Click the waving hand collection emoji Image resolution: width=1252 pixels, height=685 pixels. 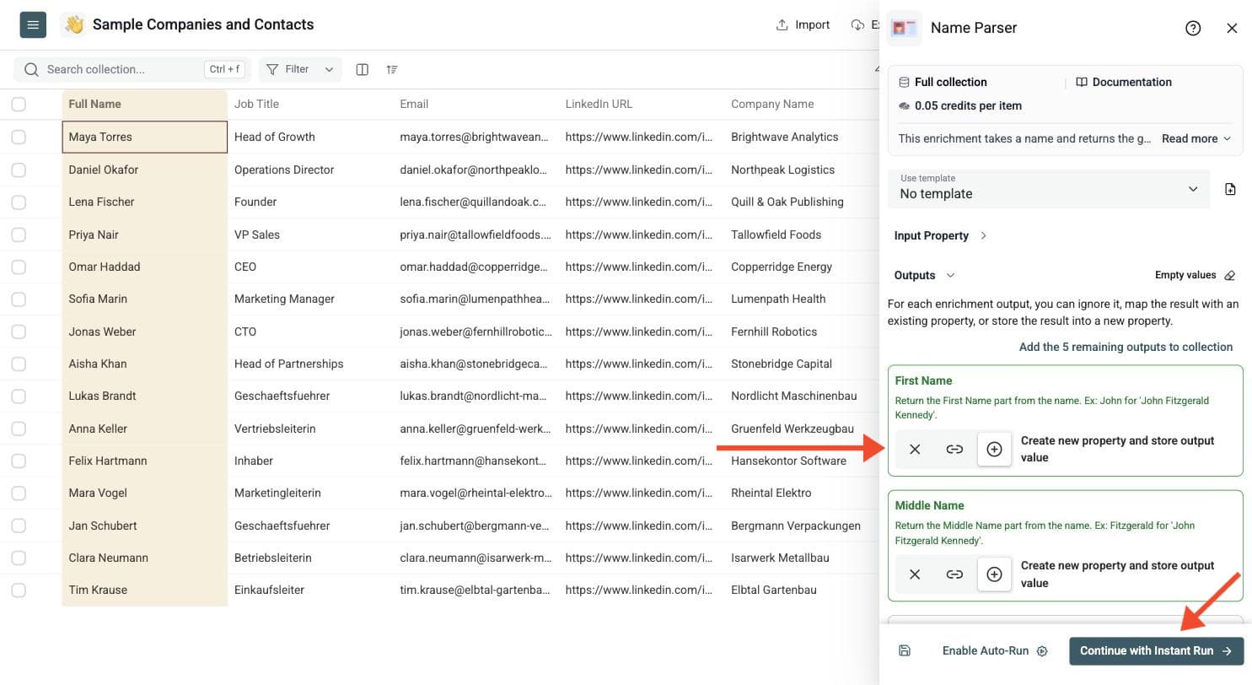point(74,25)
